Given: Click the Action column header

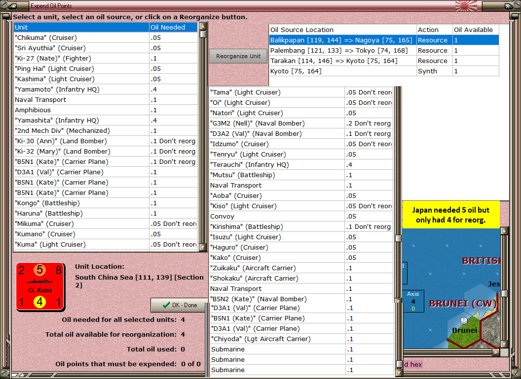Looking at the screenshot, I should (x=435, y=30).
